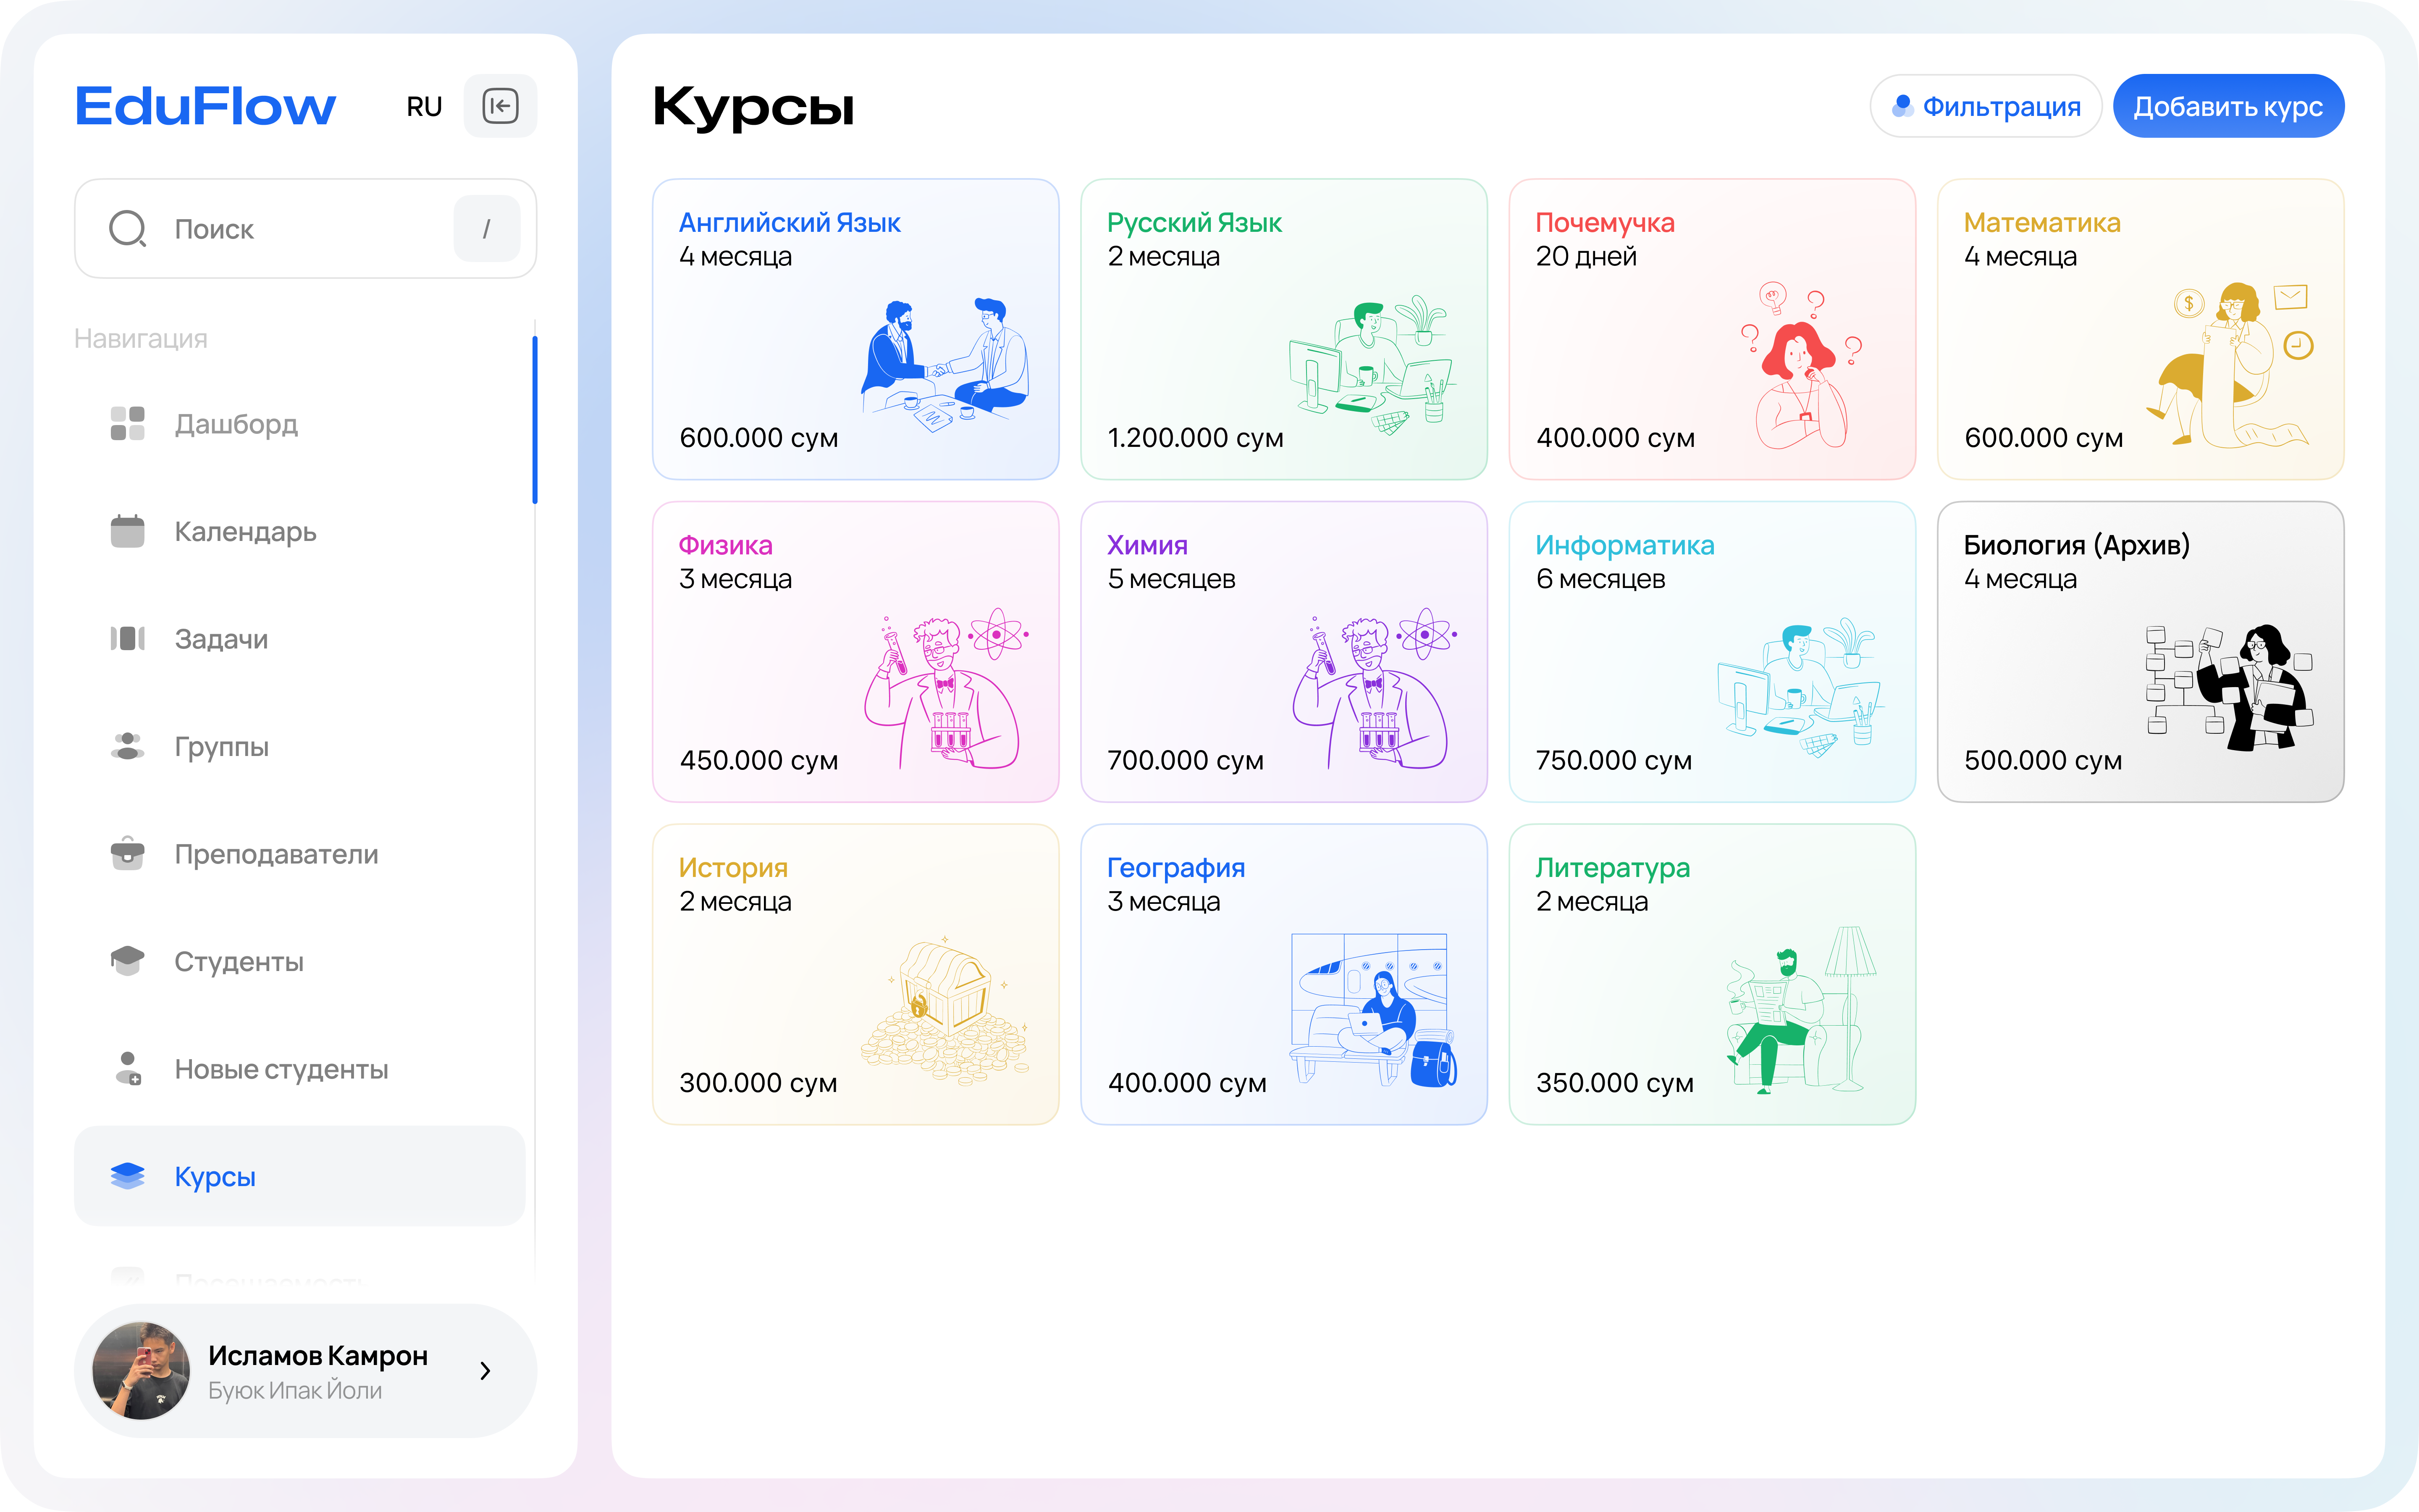Click the Groups (Группы) people icon
This screenshot has height=1512, width=2419.
point(128,746)
